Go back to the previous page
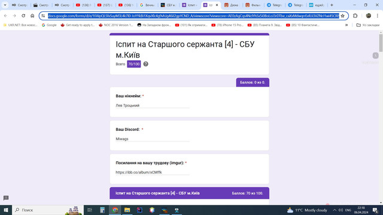This screenshot has height=215, width=383. coord(5,16)
